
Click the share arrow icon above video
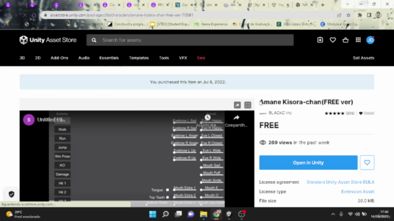[x=237, y=105]
